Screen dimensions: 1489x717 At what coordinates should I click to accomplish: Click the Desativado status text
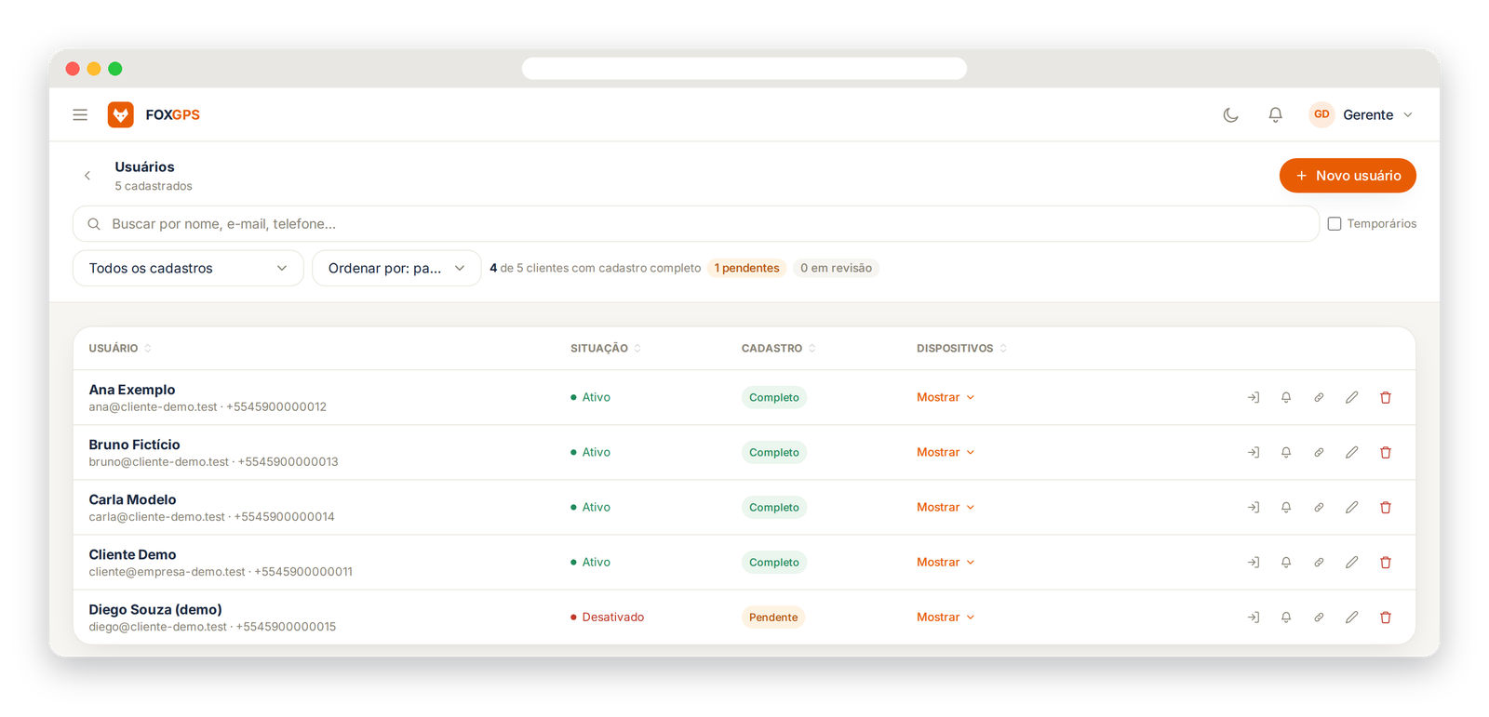[613, 617]
